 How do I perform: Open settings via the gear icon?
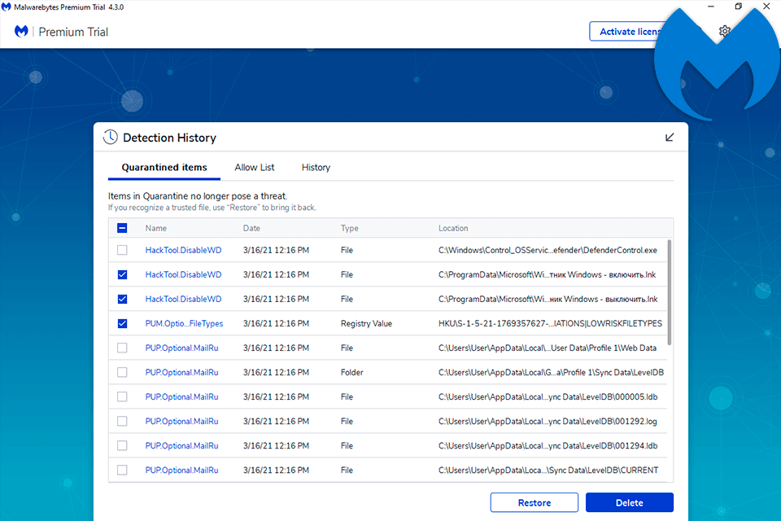[x=724, y=32]
